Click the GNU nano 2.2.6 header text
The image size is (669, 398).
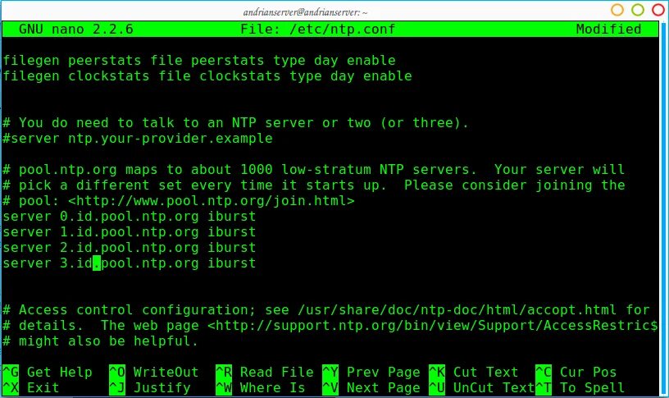pos(76,29)
